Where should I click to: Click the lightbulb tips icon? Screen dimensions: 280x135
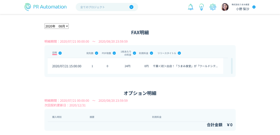point(202,7)
